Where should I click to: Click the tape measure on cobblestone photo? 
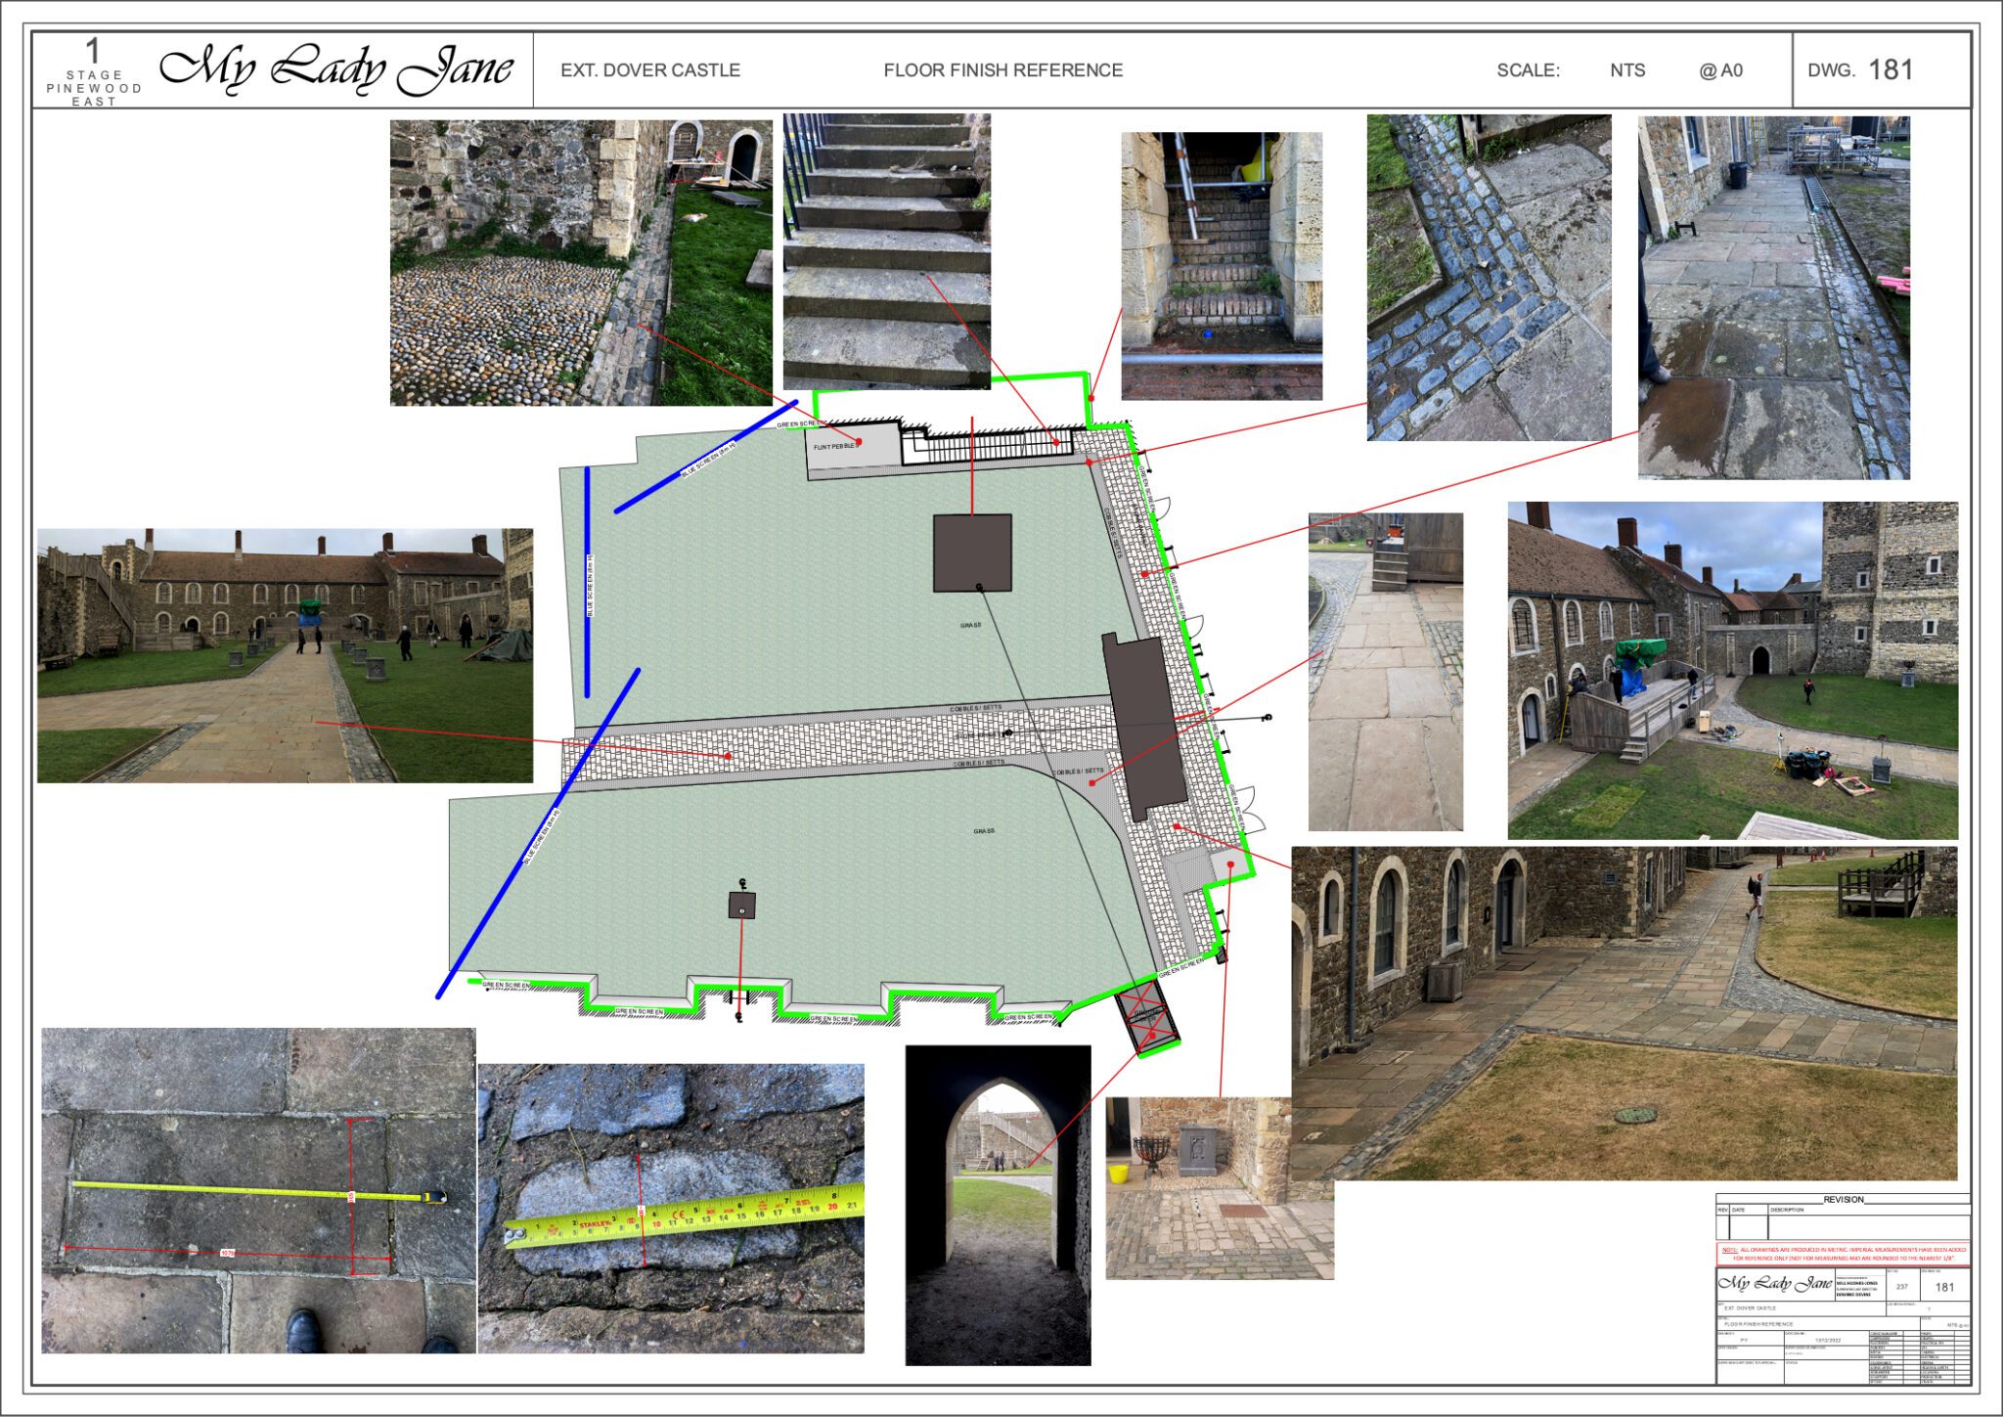click(x=671, y=1209)
